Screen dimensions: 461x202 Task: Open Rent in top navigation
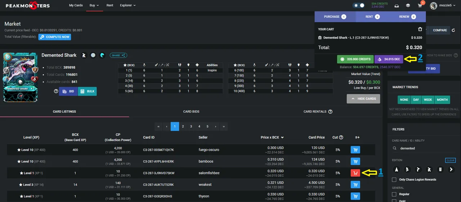tap(110, 5)
